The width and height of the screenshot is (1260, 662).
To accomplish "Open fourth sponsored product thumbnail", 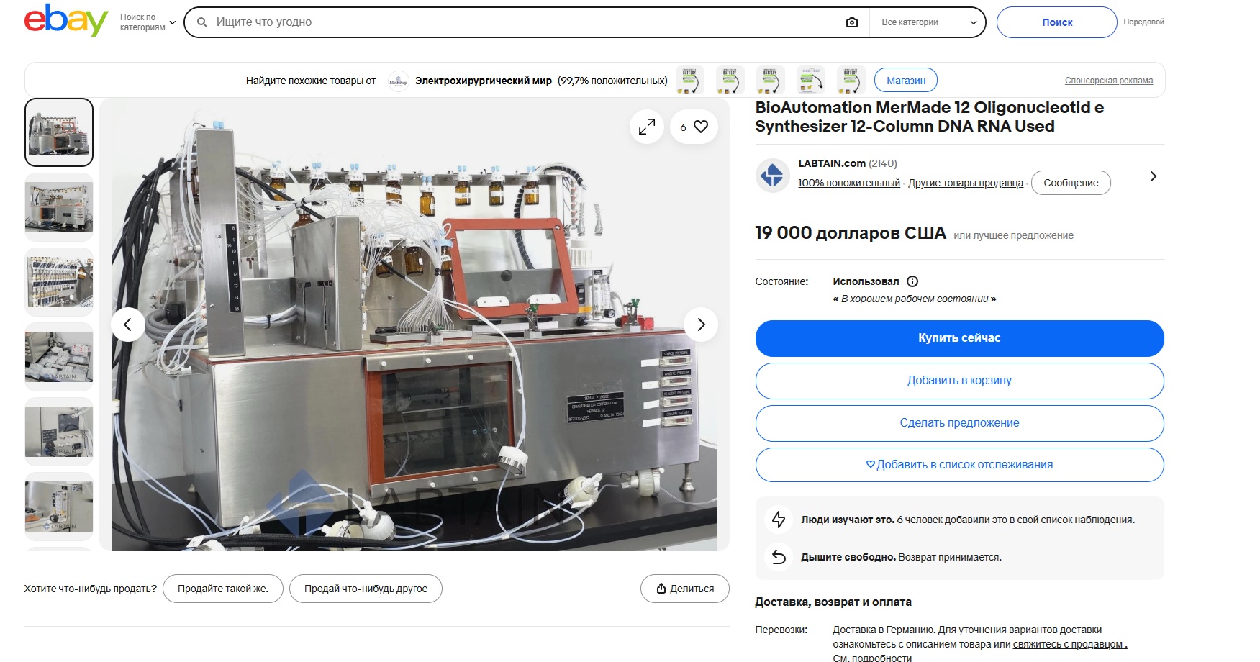I will pyautogui.click(x=810, y=81).
